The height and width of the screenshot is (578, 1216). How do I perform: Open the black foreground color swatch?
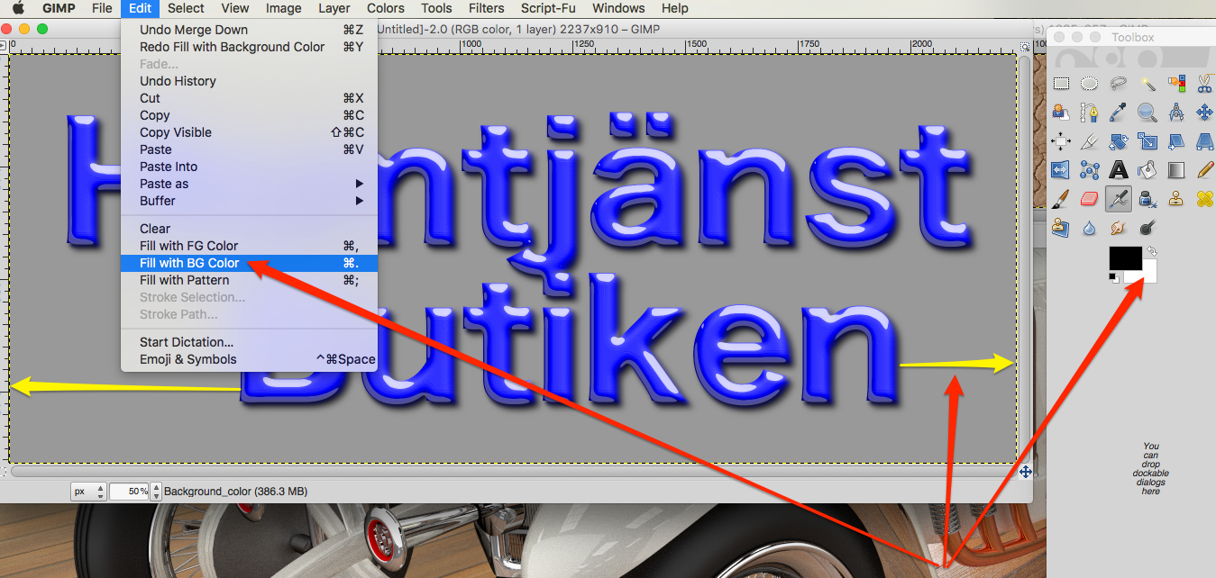click(1124, 257)
